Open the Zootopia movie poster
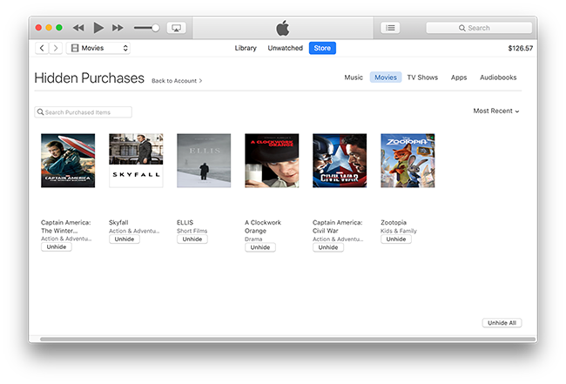The height and width of the screenshot is (384, 566). (x=408, y=160)
